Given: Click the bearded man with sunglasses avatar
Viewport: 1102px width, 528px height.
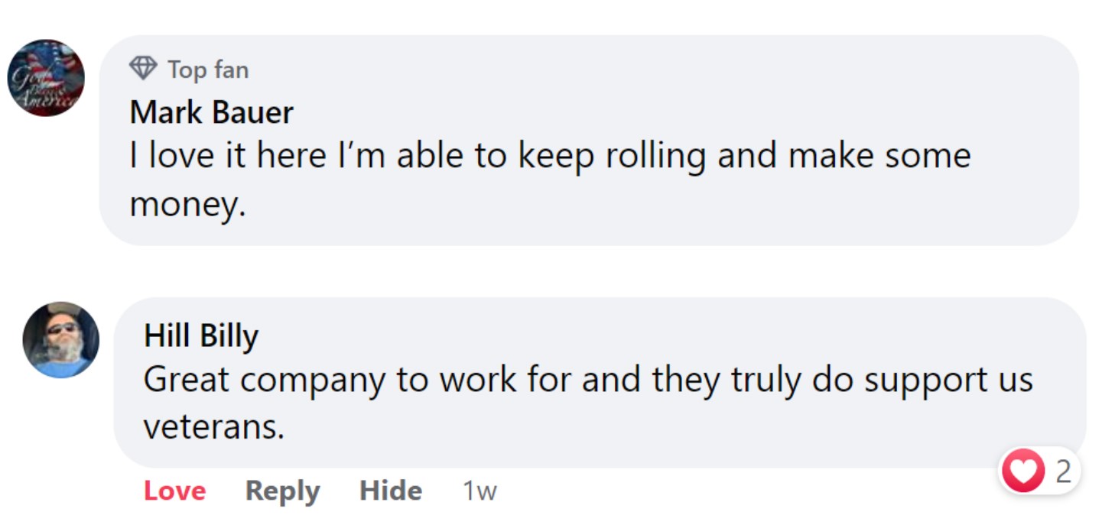Looking at the screenshot, I should [61, 339].
